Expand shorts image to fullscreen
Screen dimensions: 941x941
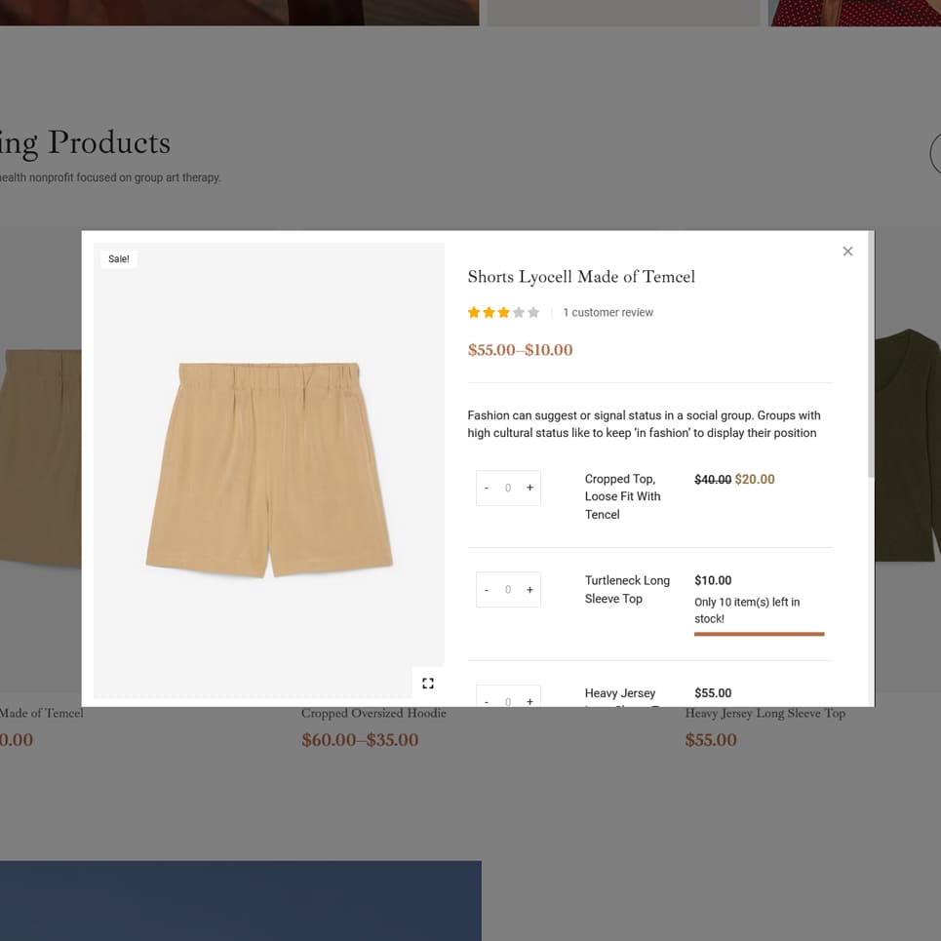[428, 684]
